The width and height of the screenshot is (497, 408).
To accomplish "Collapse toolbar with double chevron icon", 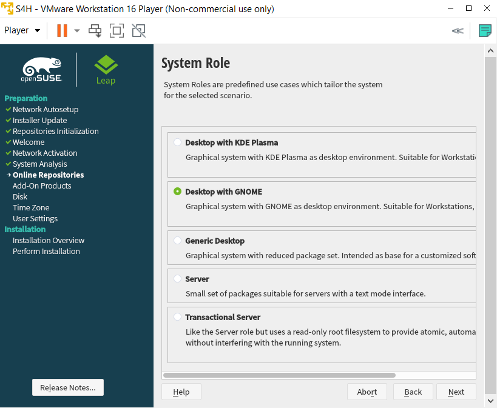I will (458, 31).
